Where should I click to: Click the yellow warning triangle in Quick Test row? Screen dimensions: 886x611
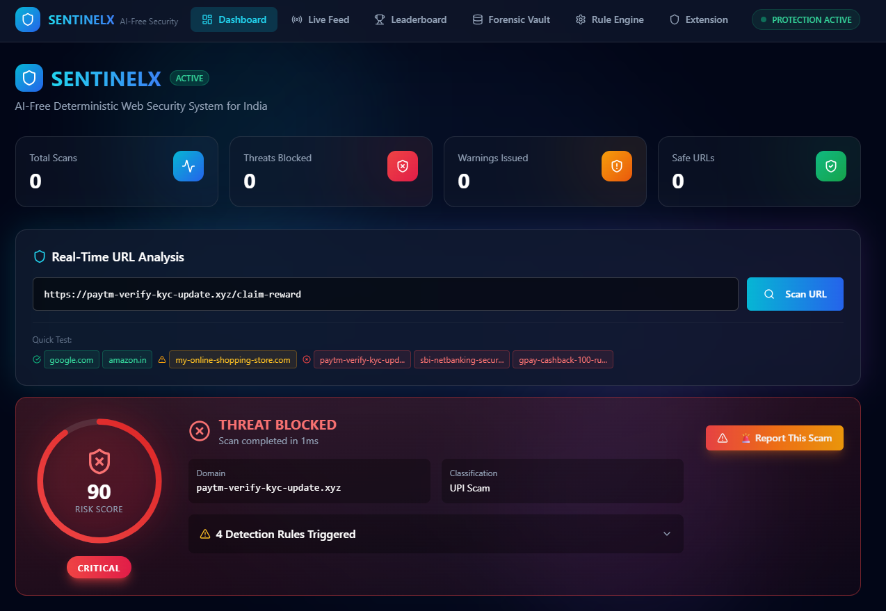coord(162,359)
